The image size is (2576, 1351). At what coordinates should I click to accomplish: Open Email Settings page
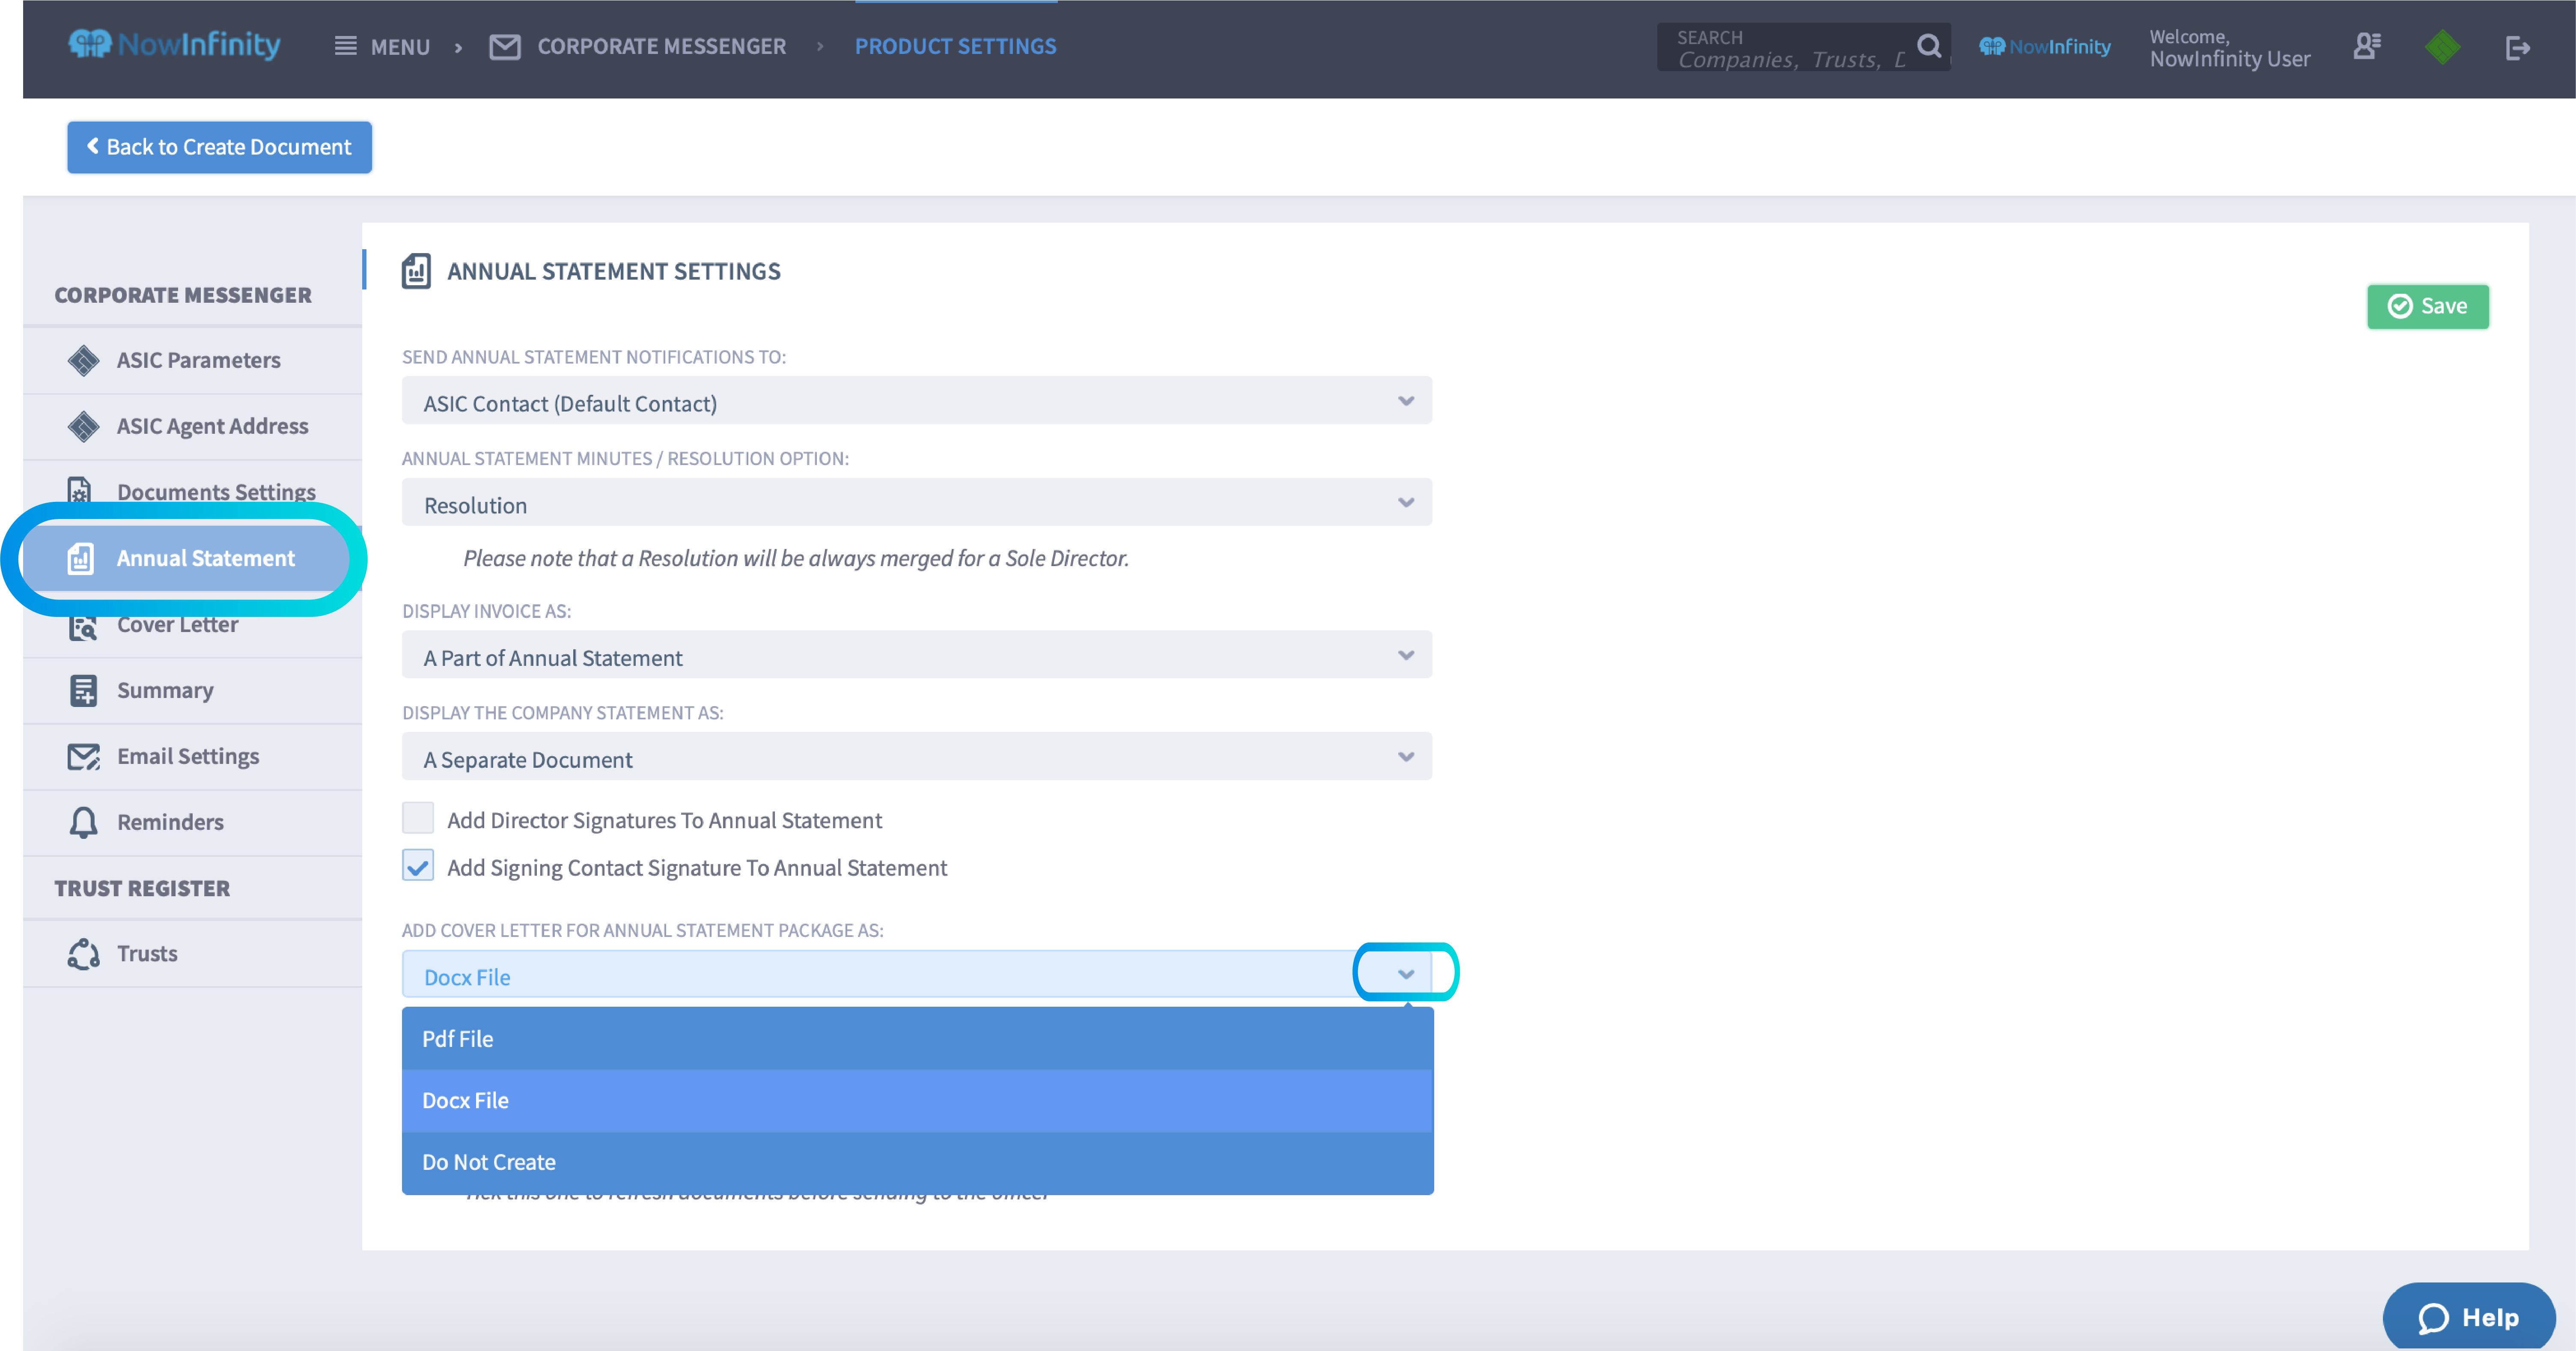tap(192, 757)
